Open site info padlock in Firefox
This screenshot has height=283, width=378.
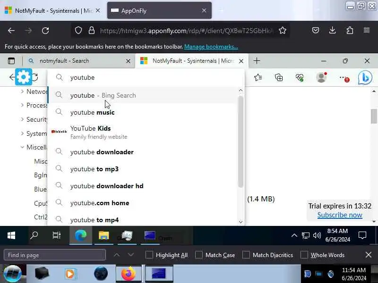pyautogui.click(x=92, y=31)
